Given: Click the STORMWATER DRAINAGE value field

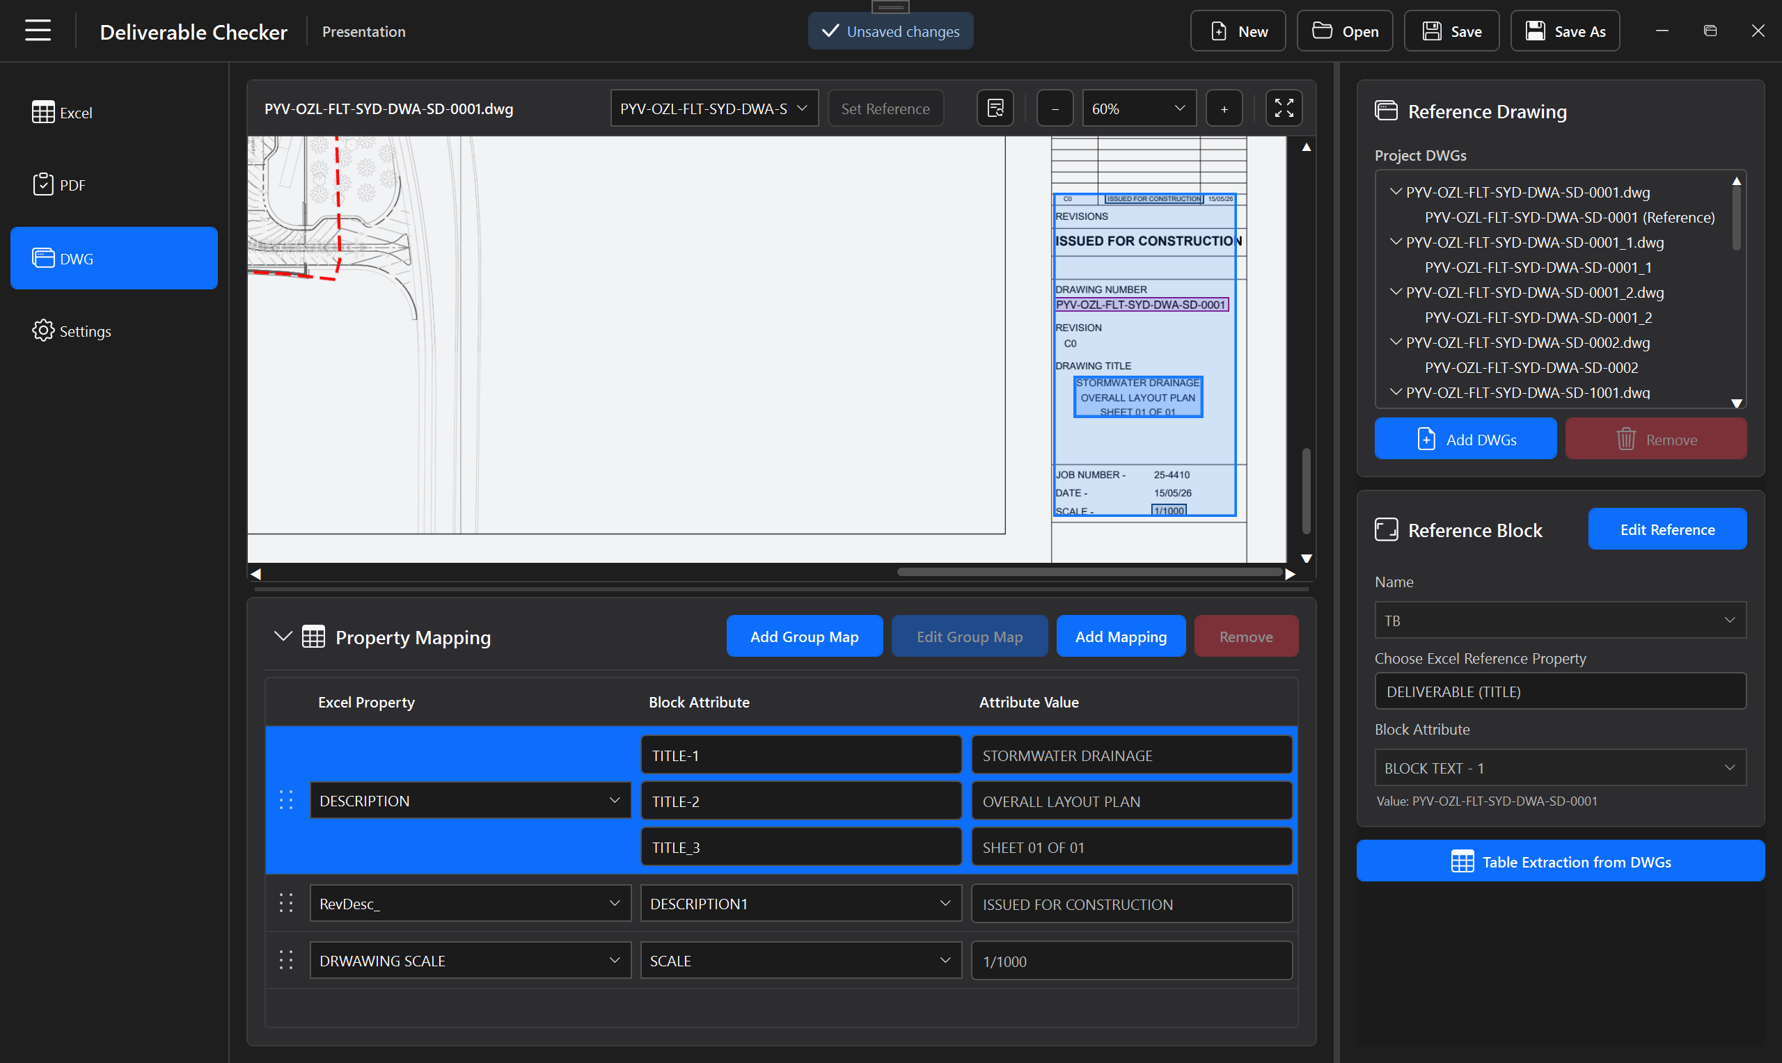Looking at the screenshot, I should click(x=1131, y=755).
